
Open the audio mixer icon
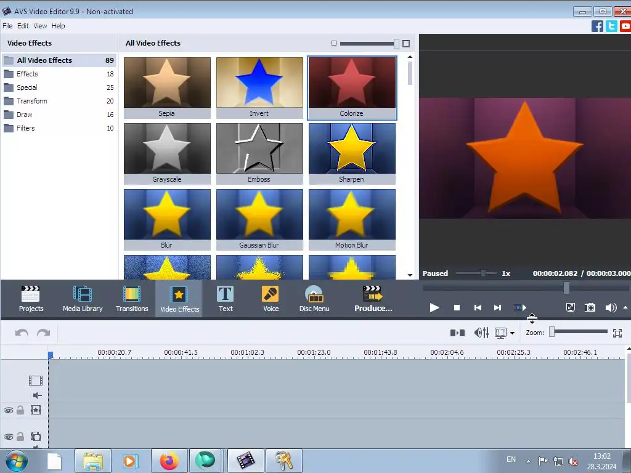(x=481, y=333)
